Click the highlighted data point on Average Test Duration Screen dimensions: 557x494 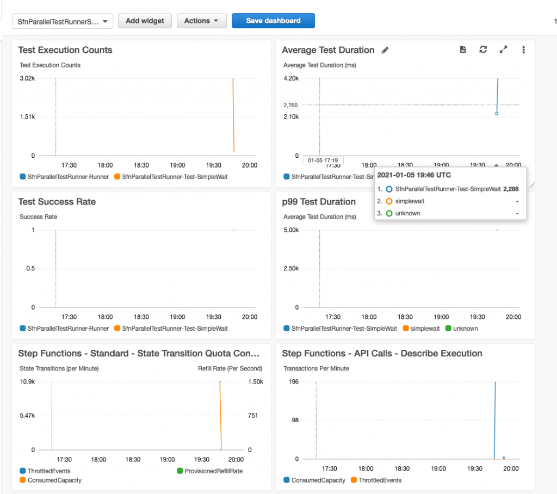point(496,113)
